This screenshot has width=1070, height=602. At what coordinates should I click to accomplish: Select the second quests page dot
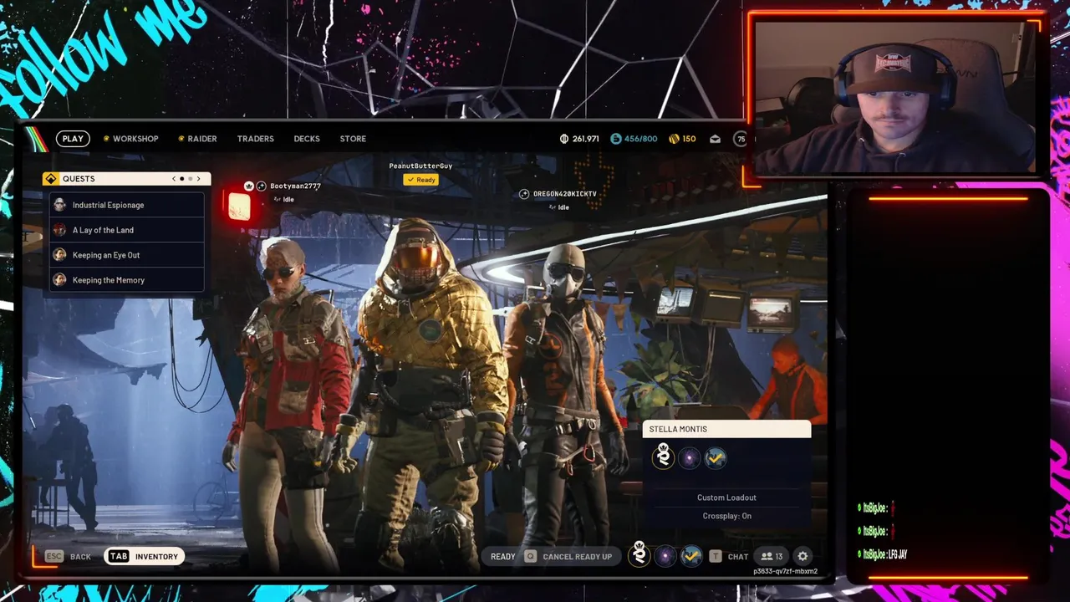[191, 179]
